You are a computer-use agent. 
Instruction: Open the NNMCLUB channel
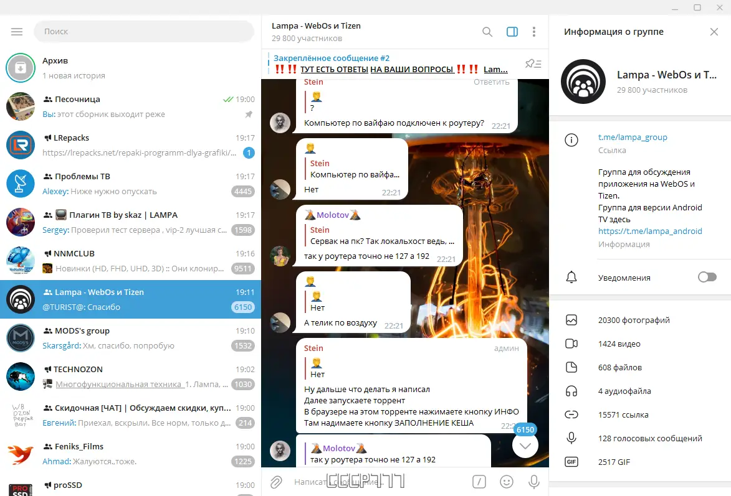pyautogui.click(x=130, y=261)
